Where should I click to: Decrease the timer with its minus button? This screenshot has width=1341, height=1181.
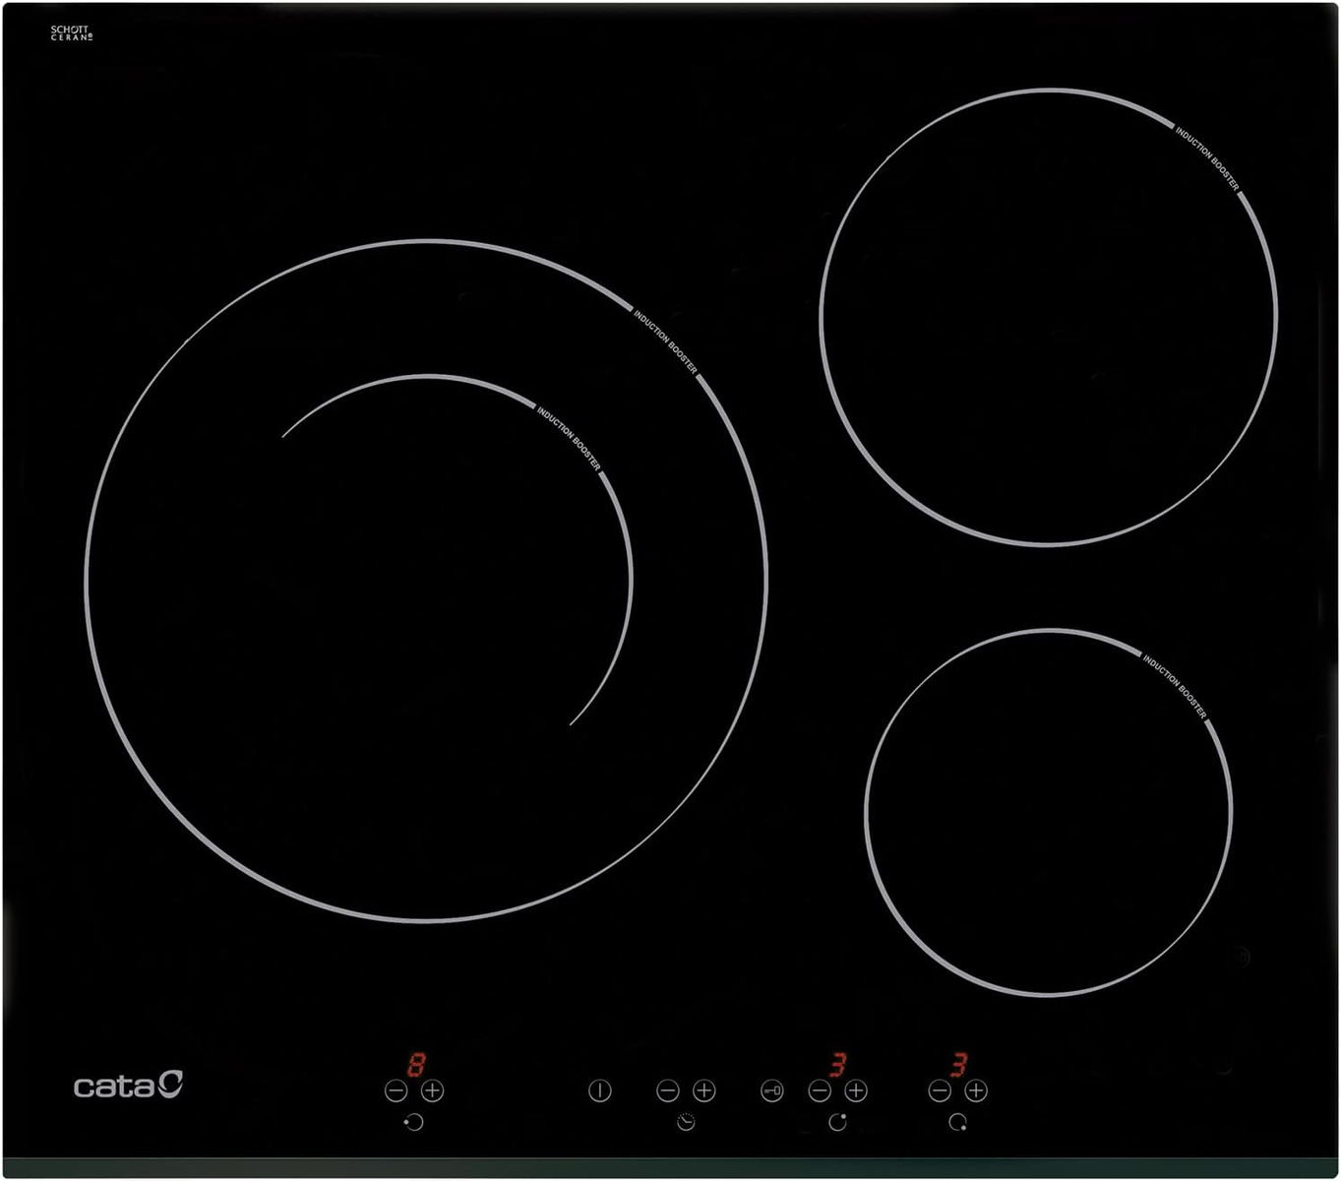[667, 1090]
